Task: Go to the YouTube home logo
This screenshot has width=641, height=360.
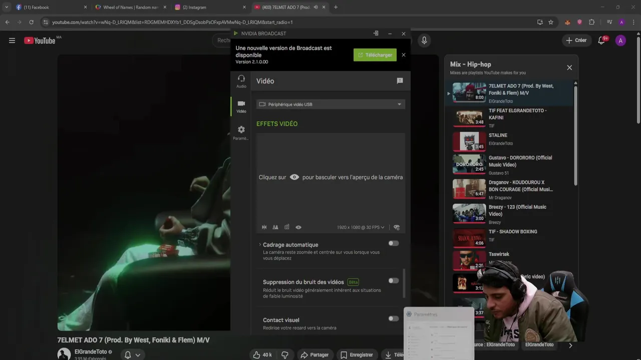Action: pos(40,40)
